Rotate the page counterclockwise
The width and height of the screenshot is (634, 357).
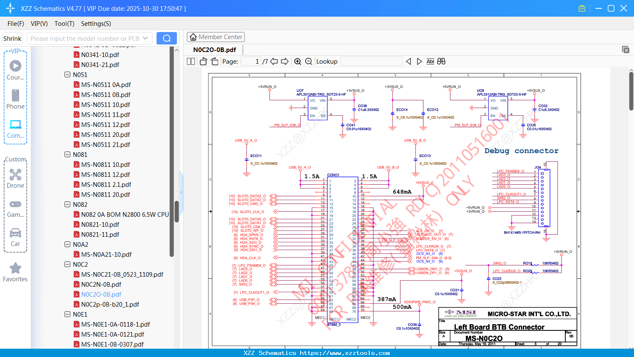point(203,62)
